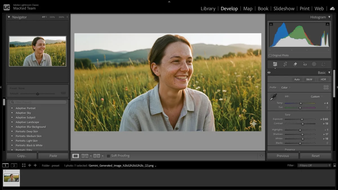Open the Slideshow module
This screenshot has width=338, height=190.
click(284, 8)
